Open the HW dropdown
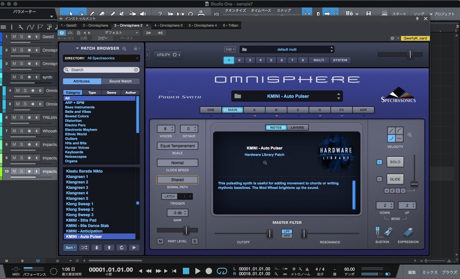Screen dimensions: 460x279 pos(230,49)
